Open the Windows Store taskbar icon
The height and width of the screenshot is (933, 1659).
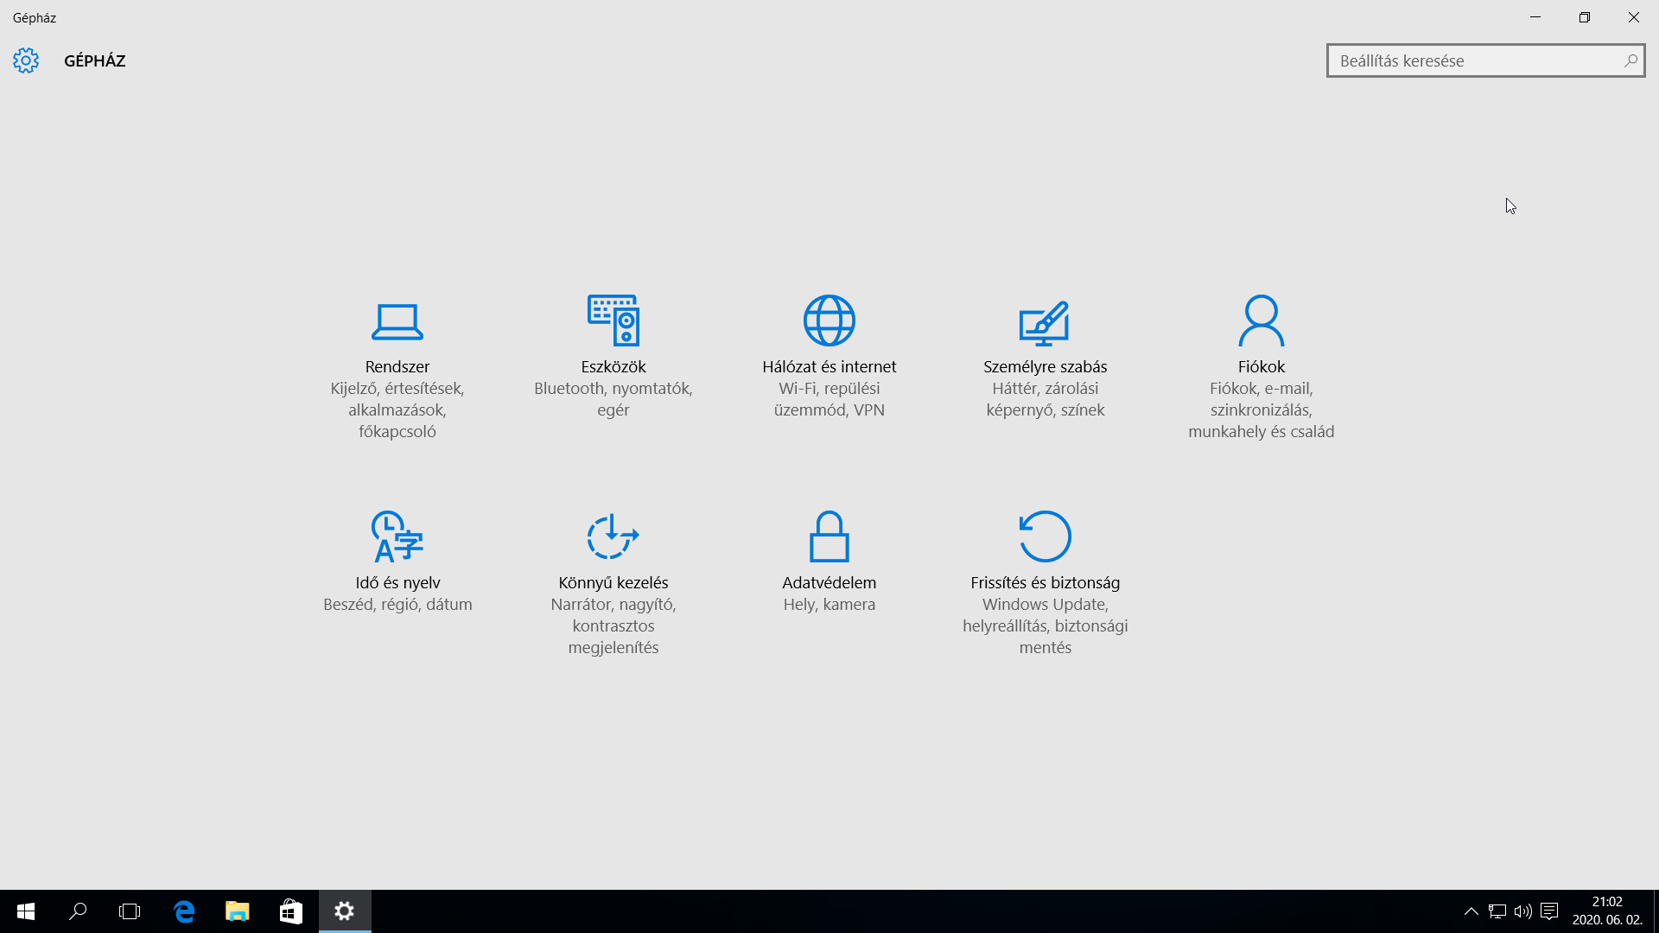(x=291, y=911)
